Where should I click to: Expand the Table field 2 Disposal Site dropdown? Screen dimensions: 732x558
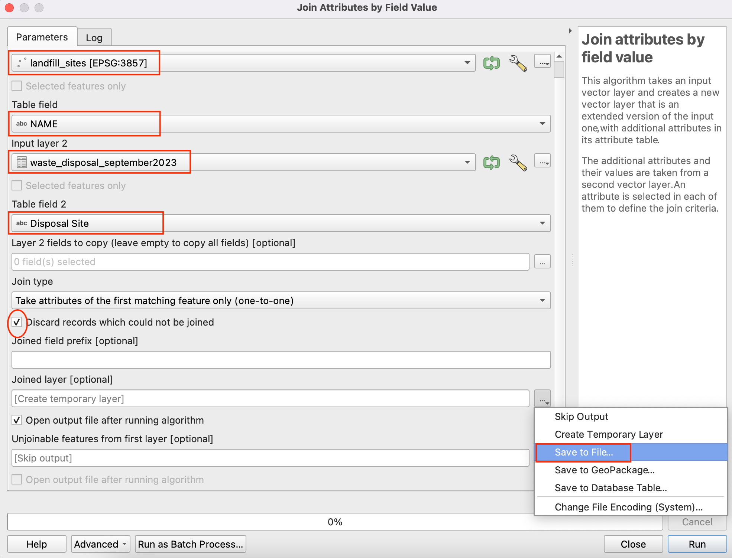point(542,223)
